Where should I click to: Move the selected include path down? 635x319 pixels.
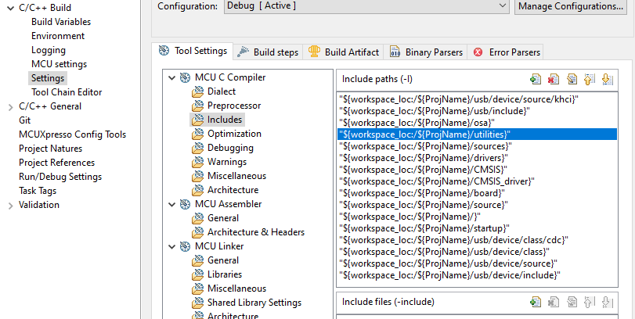607,79
